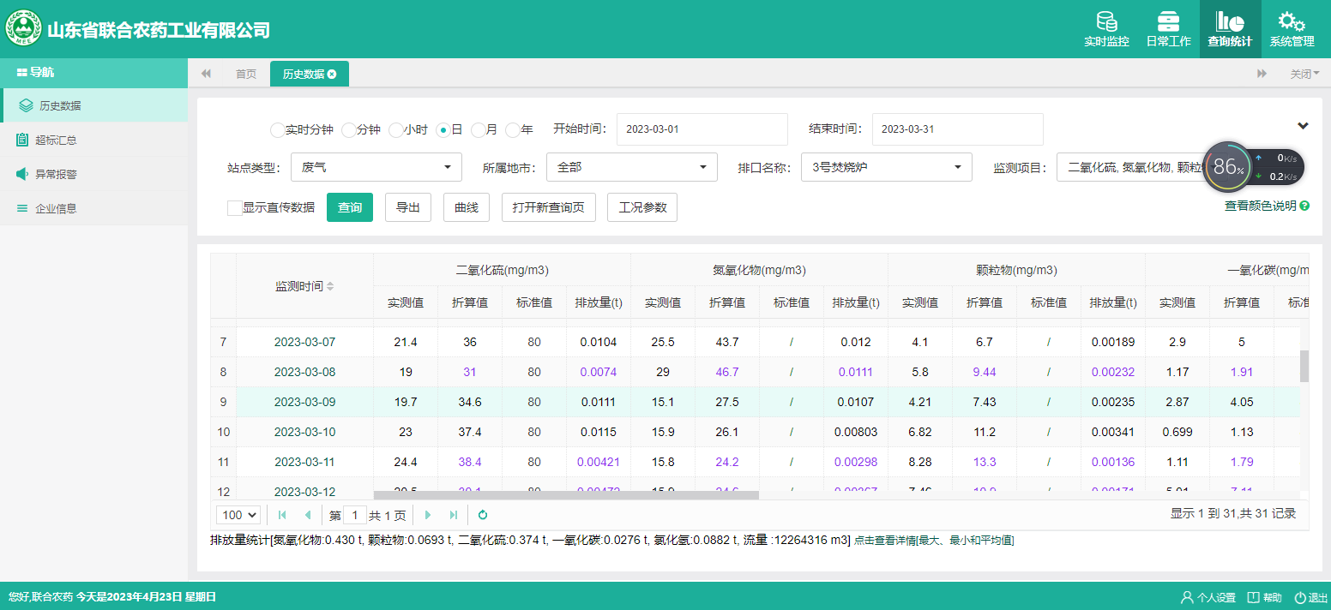Image resolution: width=1331 pixels, height=610 pixels.
Task: Click the table's horizontal scrollbar thumb
Action: click(566, 495)
